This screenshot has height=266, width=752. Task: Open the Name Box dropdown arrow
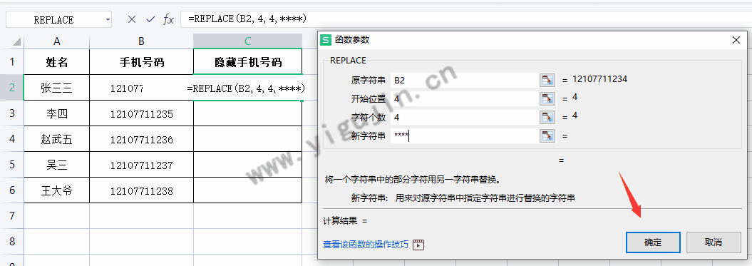[x=108, y=20]
